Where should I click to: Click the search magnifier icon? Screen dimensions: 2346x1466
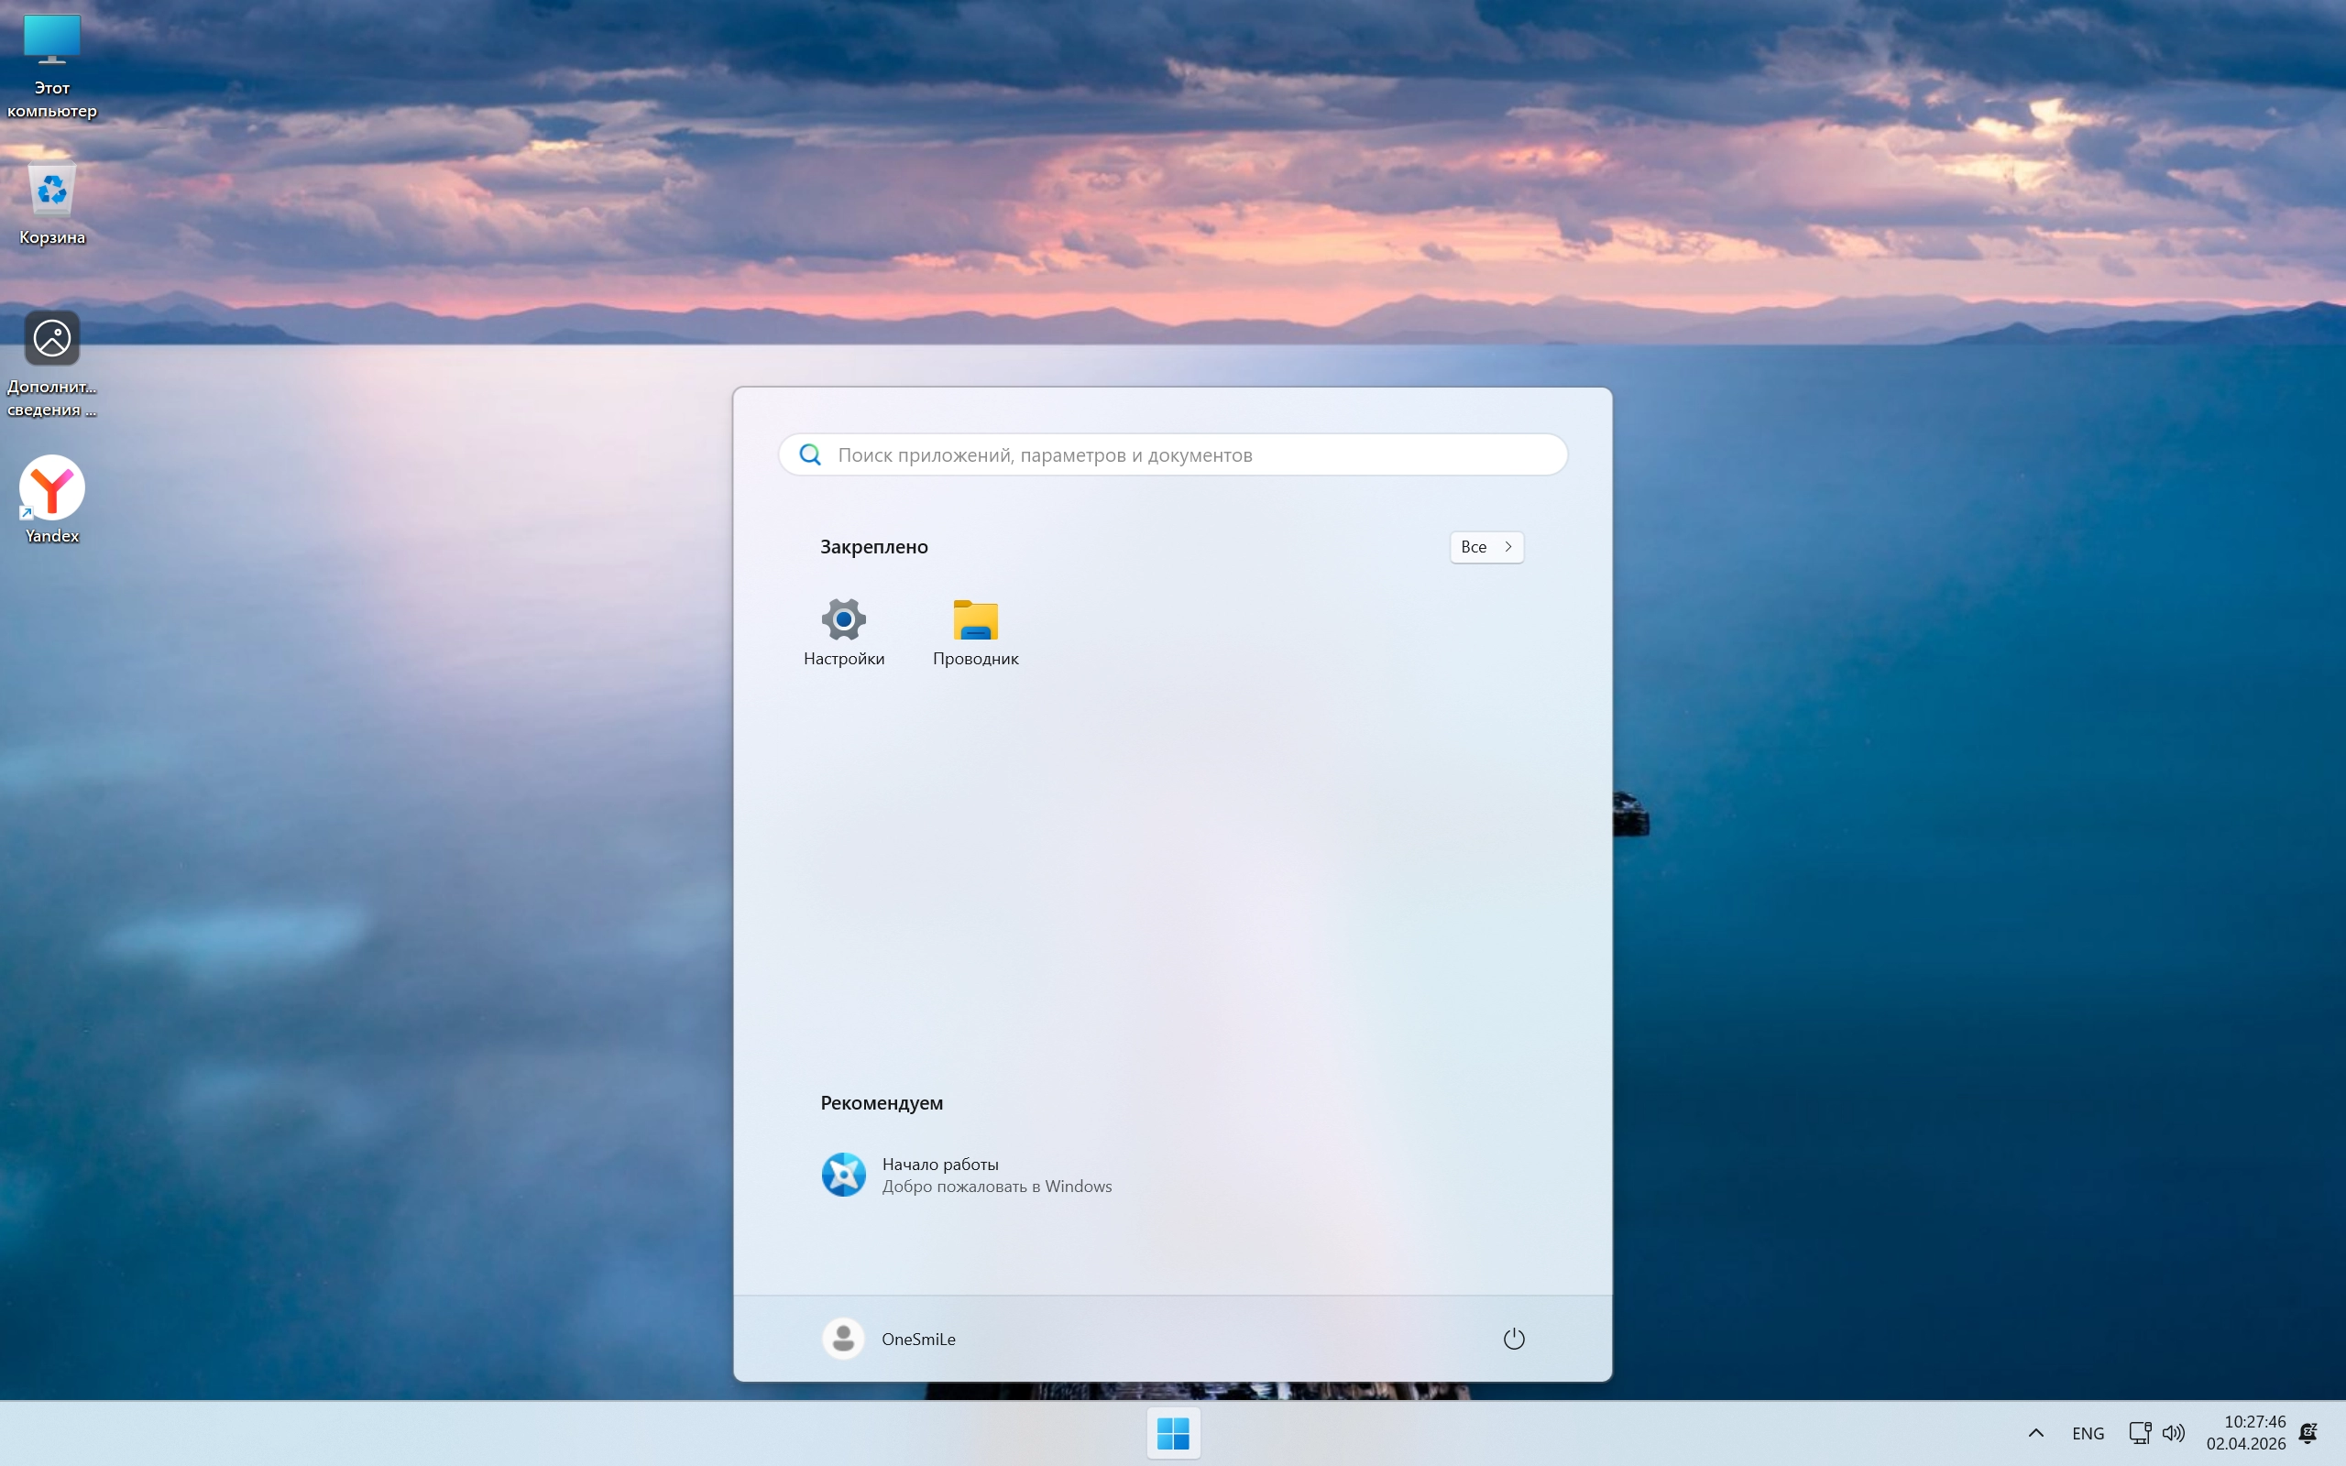point(810,454)
